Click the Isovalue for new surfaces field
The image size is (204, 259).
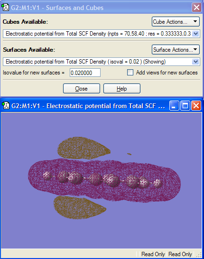85,73
